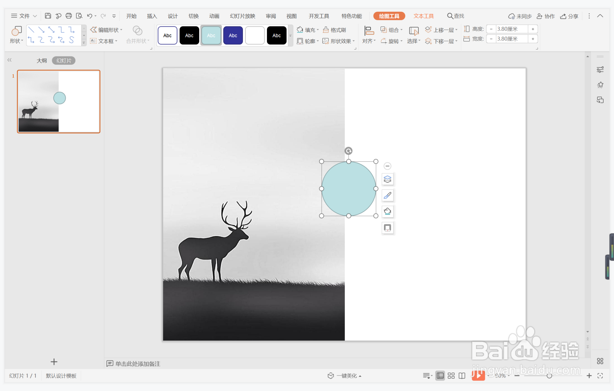
Task: Expand the 形状效果 shape effects dropdown
Action: click(339, 41)
